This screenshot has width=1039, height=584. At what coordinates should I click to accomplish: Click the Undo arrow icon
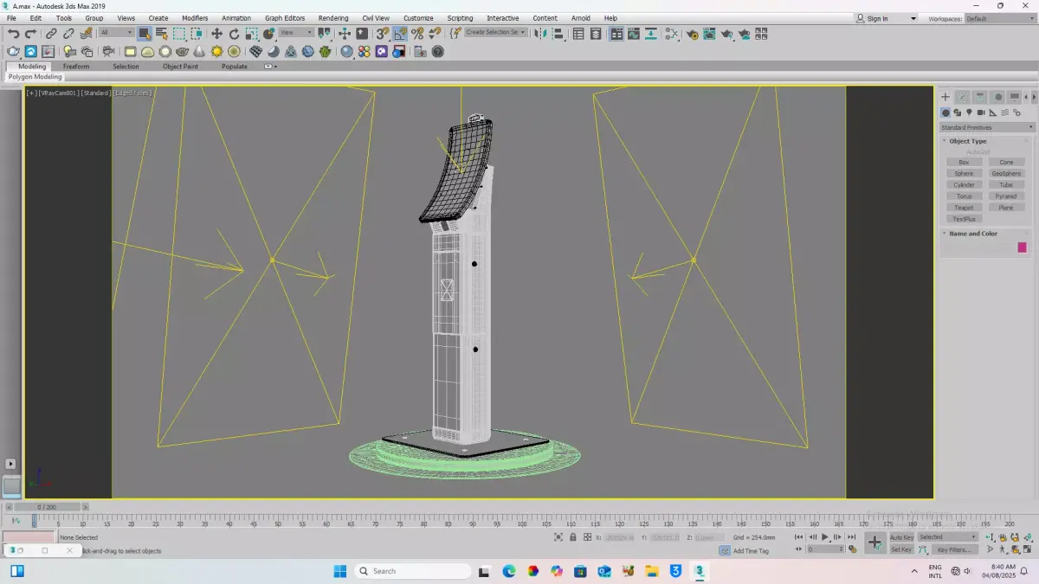click(x=13, y=34)
